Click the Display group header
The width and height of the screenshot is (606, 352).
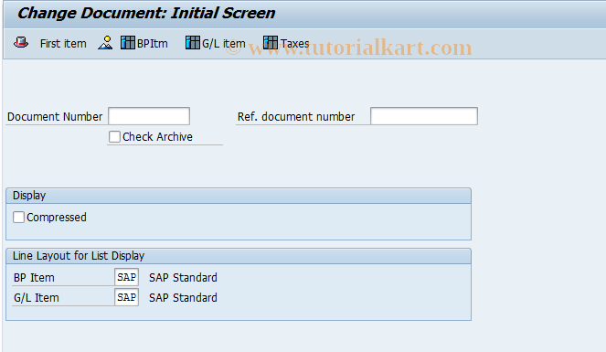(x=239, y=196)
